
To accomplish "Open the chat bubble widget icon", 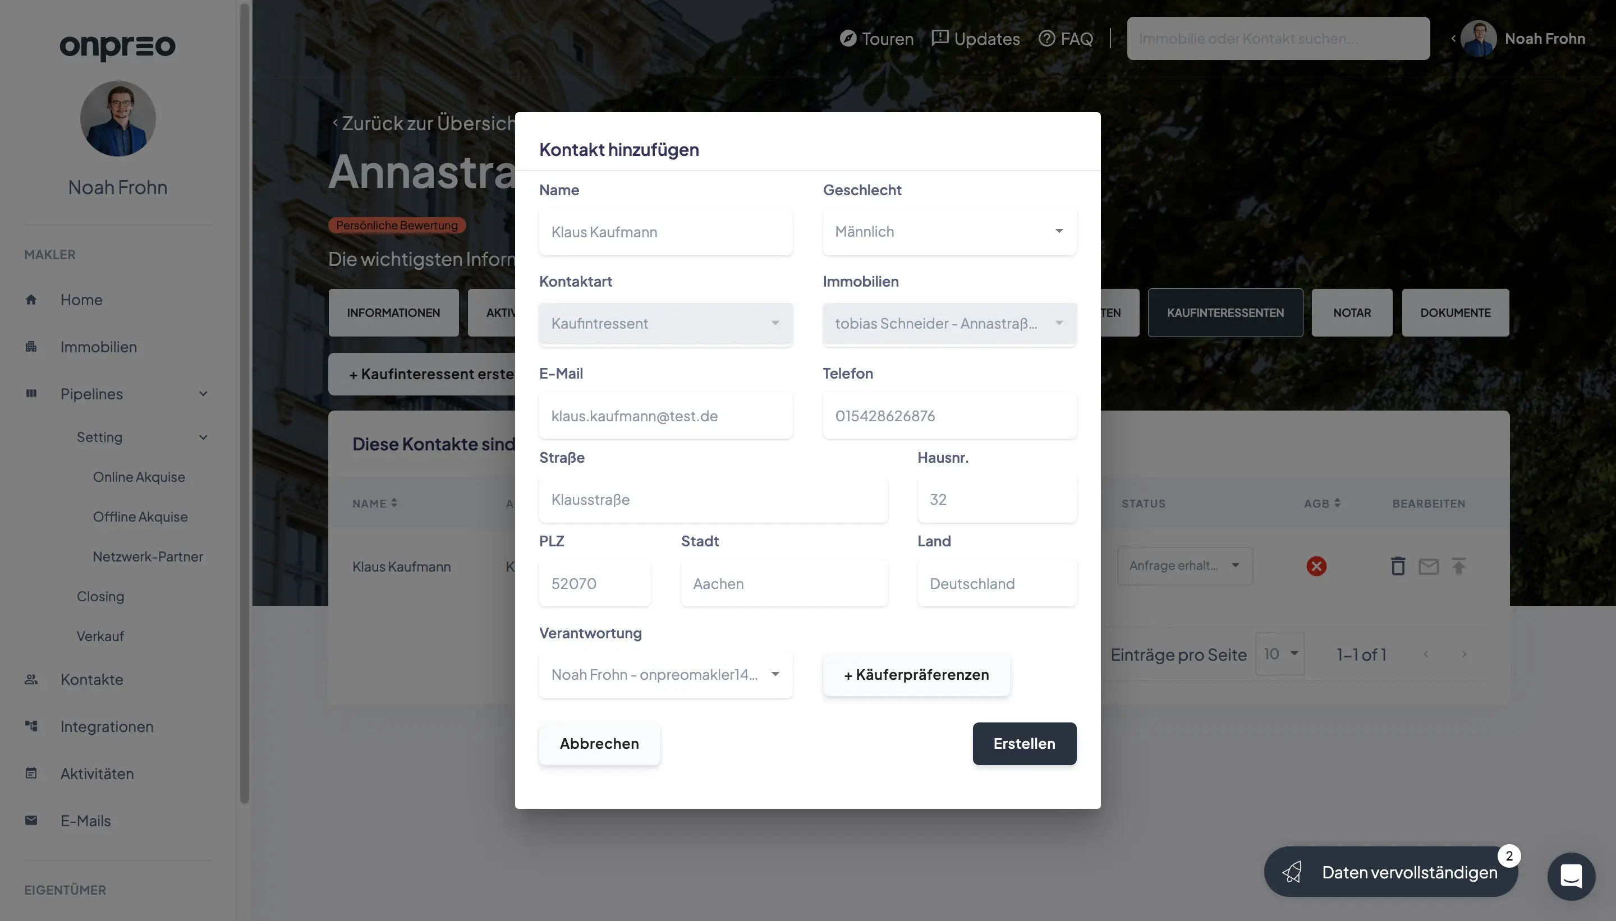I will click(x=1571, y=876).
